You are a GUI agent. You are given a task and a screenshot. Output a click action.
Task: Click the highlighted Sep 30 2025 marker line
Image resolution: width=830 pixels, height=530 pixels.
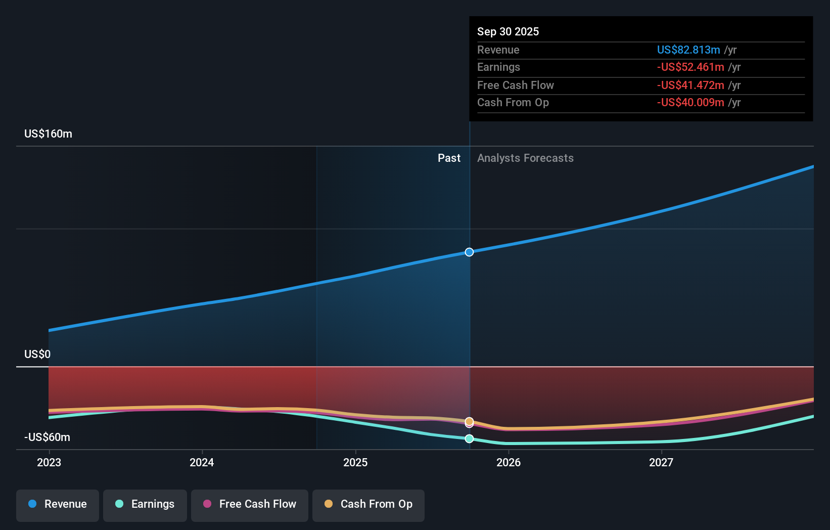click(x=469, y=303)
